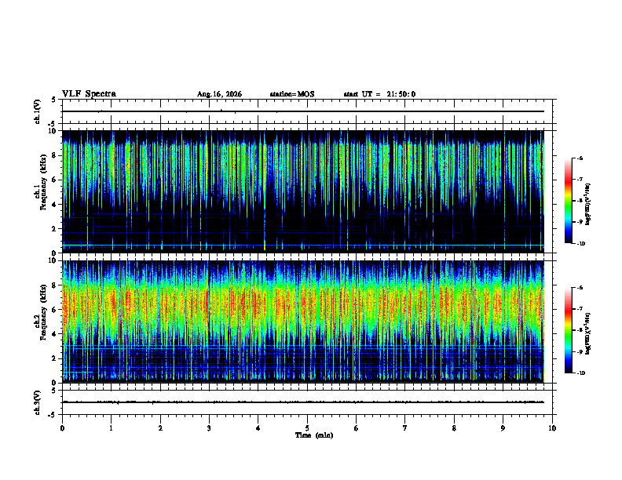Click the 'ch.1(V)' waveform axis label

[x=37, y=111]
